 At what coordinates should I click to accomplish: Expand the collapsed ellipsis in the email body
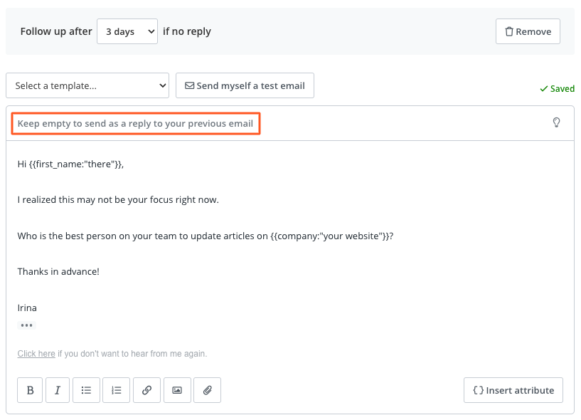(x=26, y=325)
